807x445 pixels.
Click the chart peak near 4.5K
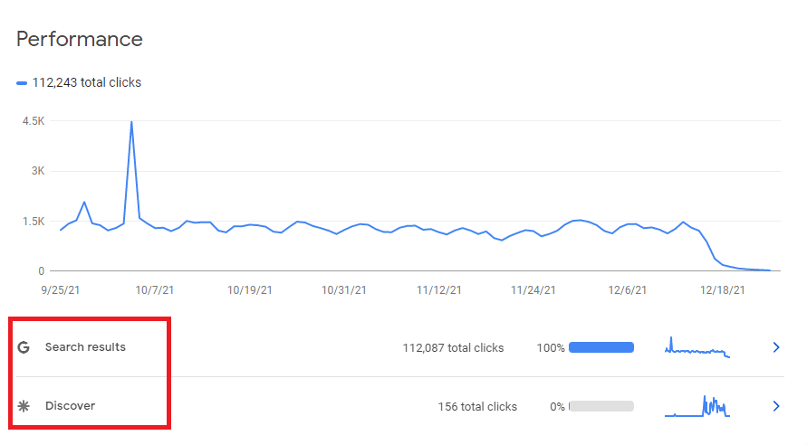pos(131,122)
